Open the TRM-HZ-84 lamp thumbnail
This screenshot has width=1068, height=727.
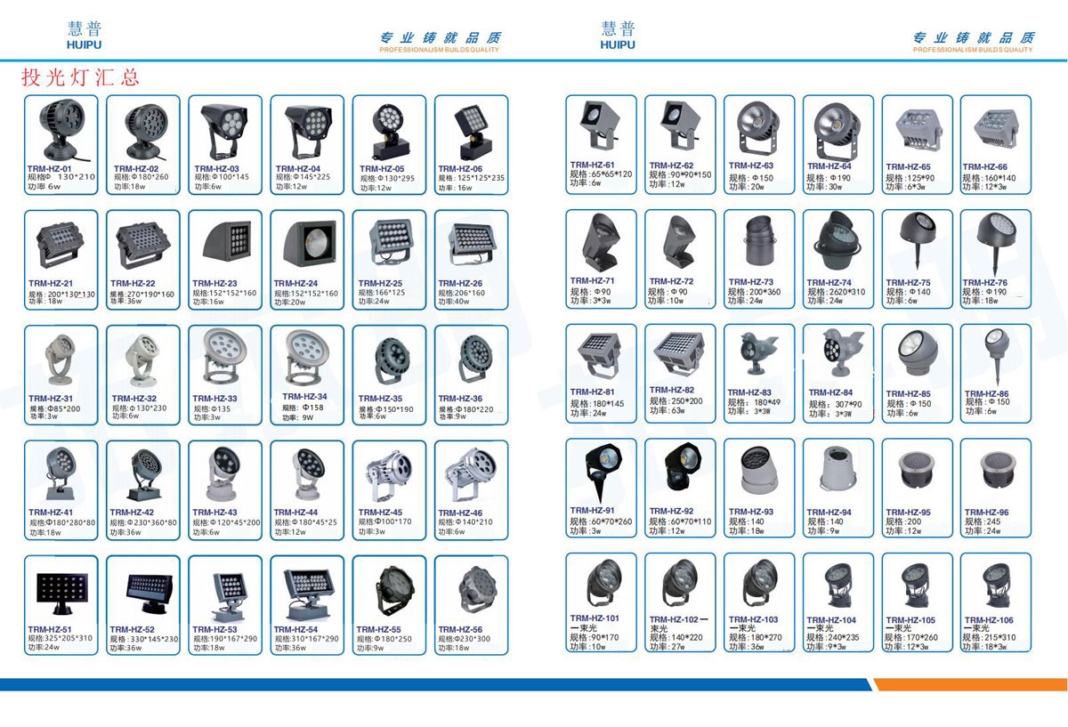tap(838, 355)
